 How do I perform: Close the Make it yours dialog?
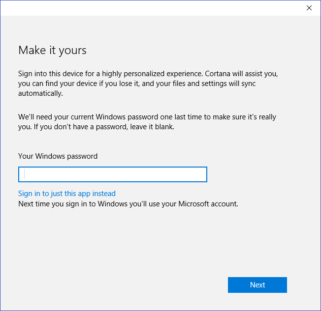coord(309,8)
